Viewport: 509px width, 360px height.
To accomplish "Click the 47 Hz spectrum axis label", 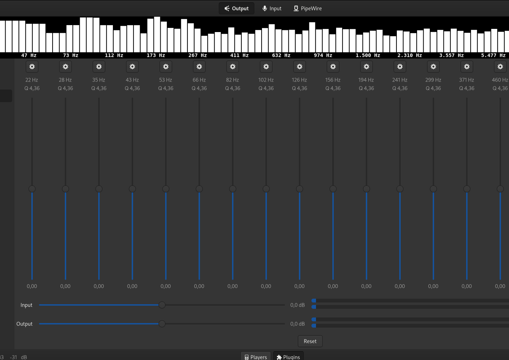I will point(29,55).
